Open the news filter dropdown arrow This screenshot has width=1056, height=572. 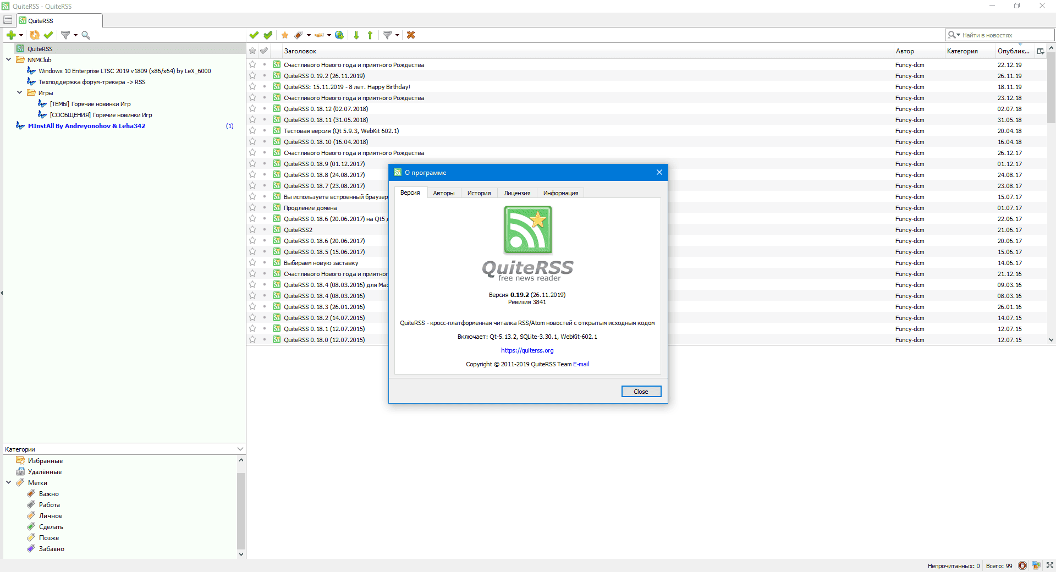[397, 35]
